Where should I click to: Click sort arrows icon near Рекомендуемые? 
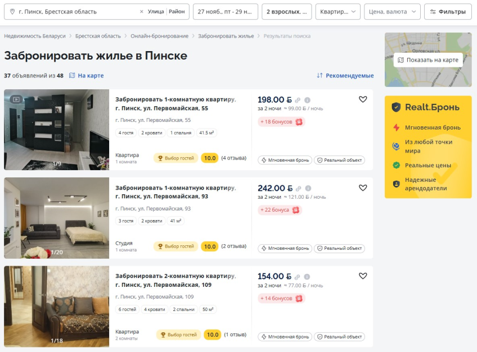coord(319,75)
